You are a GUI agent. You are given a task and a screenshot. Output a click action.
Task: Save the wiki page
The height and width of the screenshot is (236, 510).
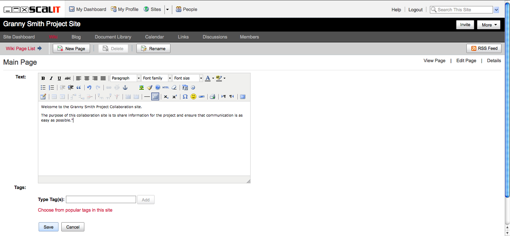[49, 227]
